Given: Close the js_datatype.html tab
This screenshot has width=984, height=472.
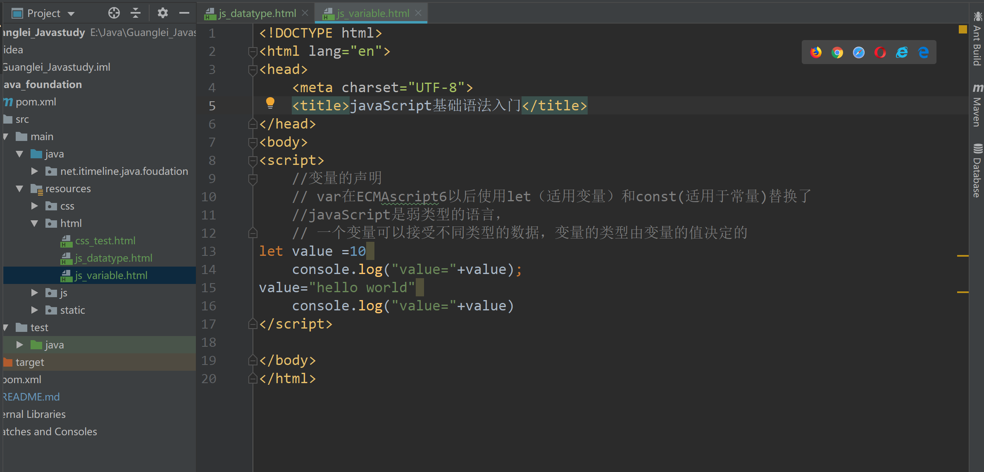Looking at the screenshot, I should click(x=305, y=13).
